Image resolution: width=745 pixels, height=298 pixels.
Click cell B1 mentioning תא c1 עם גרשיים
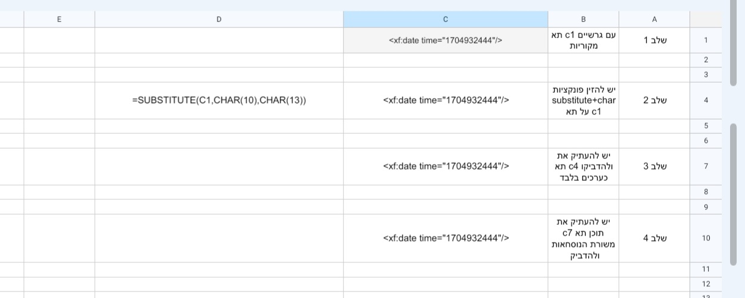[583, 40]
